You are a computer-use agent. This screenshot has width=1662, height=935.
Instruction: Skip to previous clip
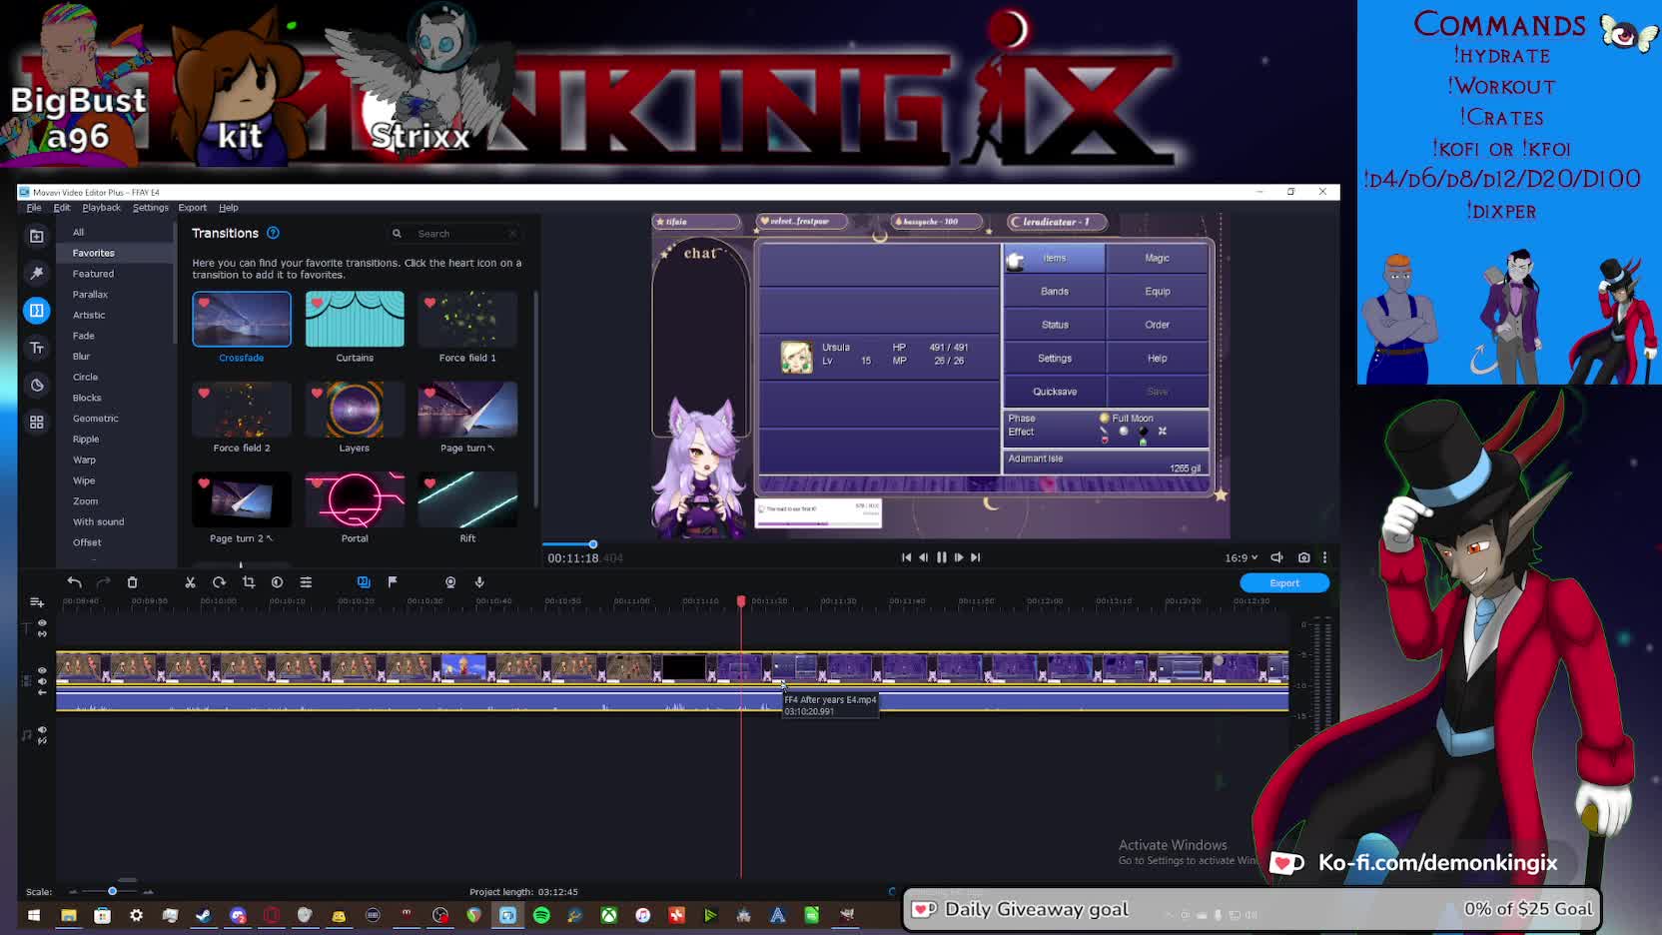pos(906,557)
